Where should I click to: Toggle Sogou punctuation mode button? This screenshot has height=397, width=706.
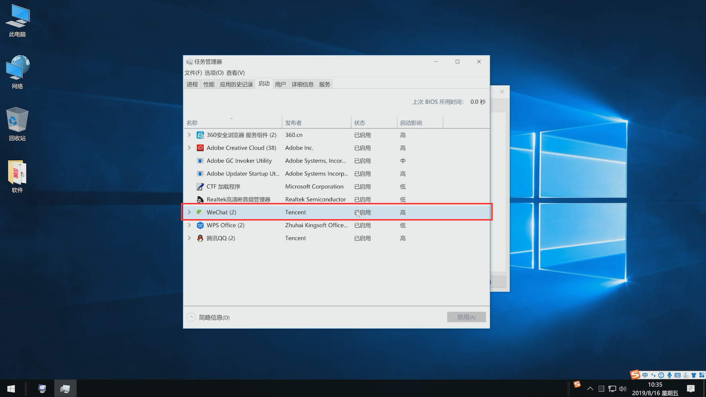click(x=653, y=375)
